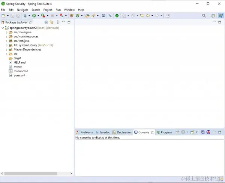
Task: Expand Maven Dependencies node
Action: pos(7,50)
